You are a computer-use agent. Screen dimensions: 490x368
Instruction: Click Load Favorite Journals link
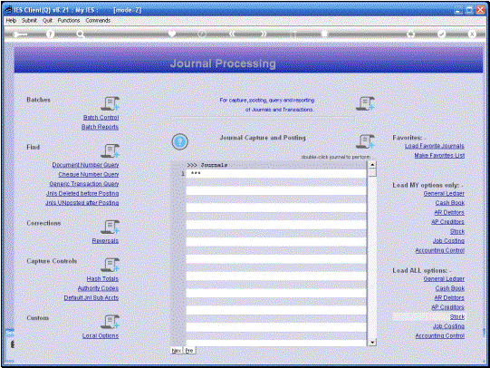click(x=435, y=146)
